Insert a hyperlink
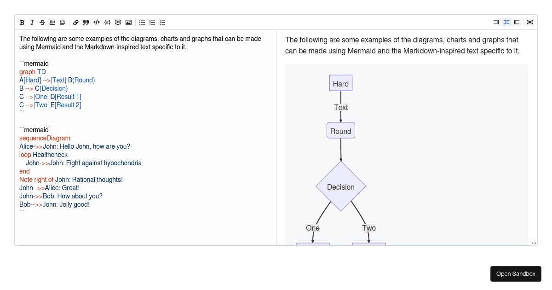The width and height of the screenshot is (552, 290). [76, 22]
